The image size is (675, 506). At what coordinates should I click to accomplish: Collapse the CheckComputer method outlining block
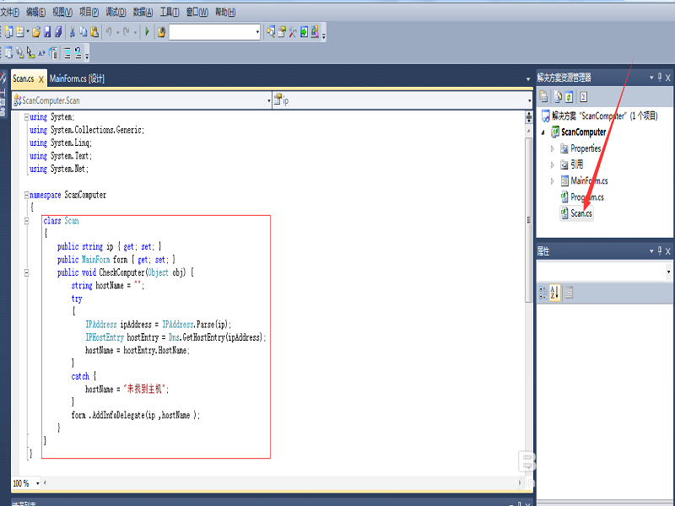coord(26,272)
